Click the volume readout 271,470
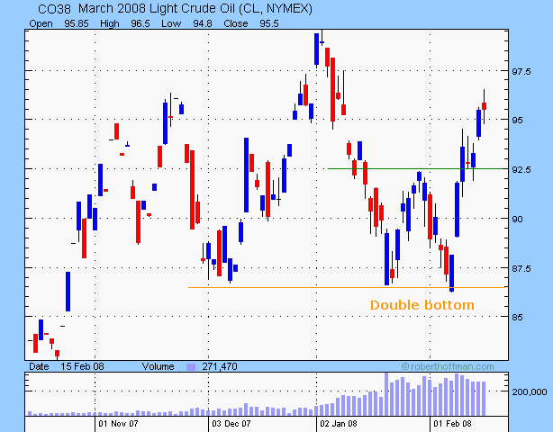 pos(220,366)
